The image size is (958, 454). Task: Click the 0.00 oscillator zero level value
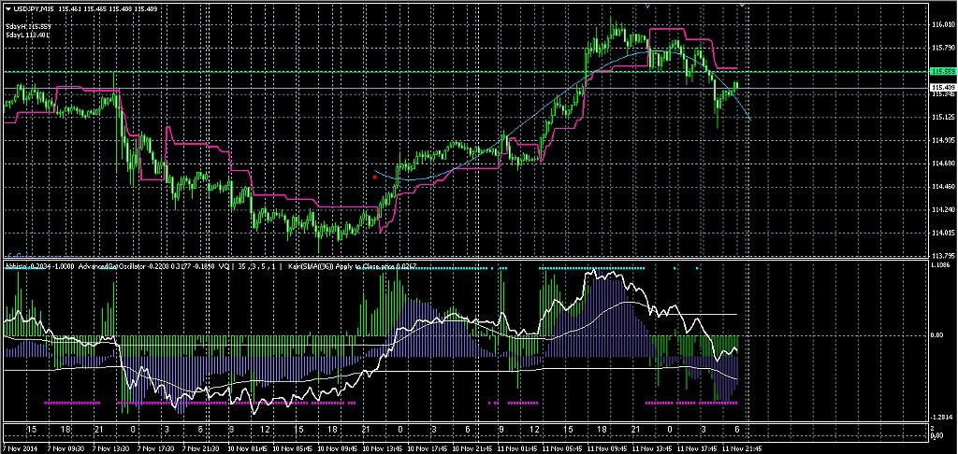pos(937,335)
